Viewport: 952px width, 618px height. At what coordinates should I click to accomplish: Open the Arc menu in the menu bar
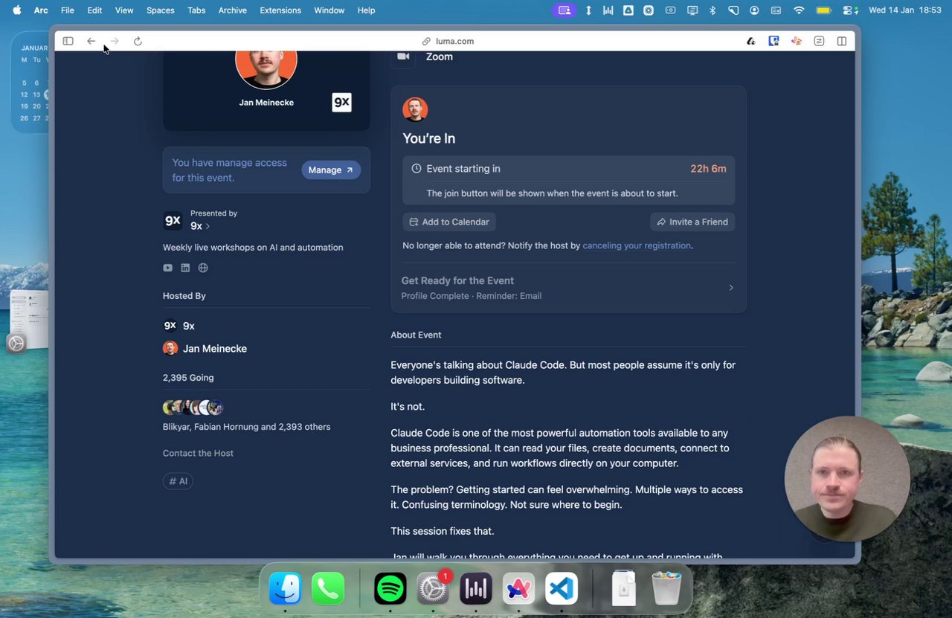pyautogui.click(x=41, y=10)
